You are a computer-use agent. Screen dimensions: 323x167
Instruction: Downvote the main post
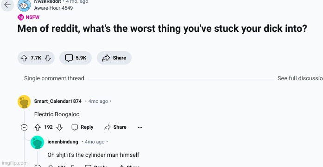click(48, 58)
